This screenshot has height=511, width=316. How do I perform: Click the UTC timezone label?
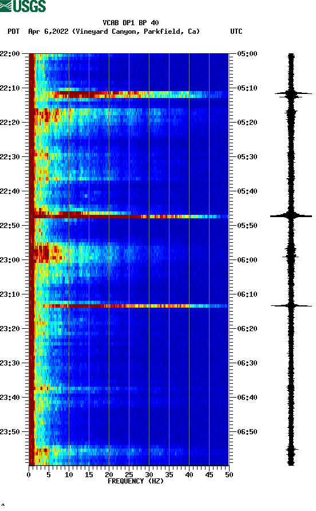(x=236, y=32)
